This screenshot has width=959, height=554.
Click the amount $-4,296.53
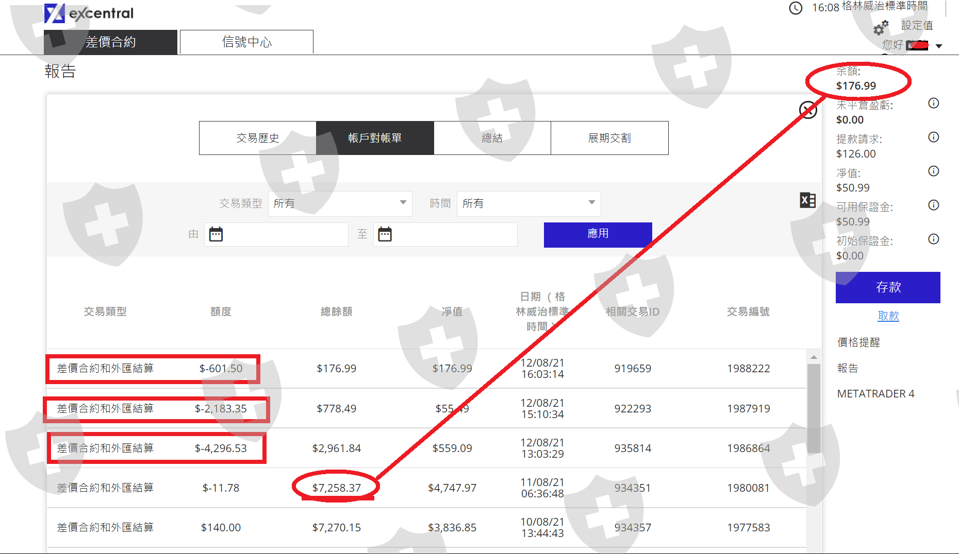coord(221,448)
